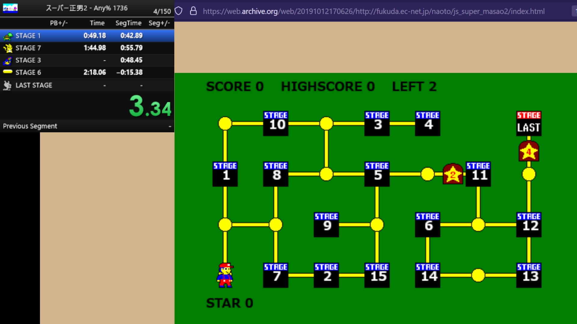Click the red STAGE LAST tile
Screen dimensions: 577x324
[529, 123]
